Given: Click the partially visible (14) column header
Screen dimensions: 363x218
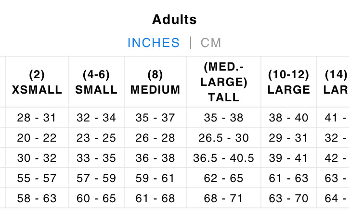Looking at the screenshot, I should click(x=336, y=82).
